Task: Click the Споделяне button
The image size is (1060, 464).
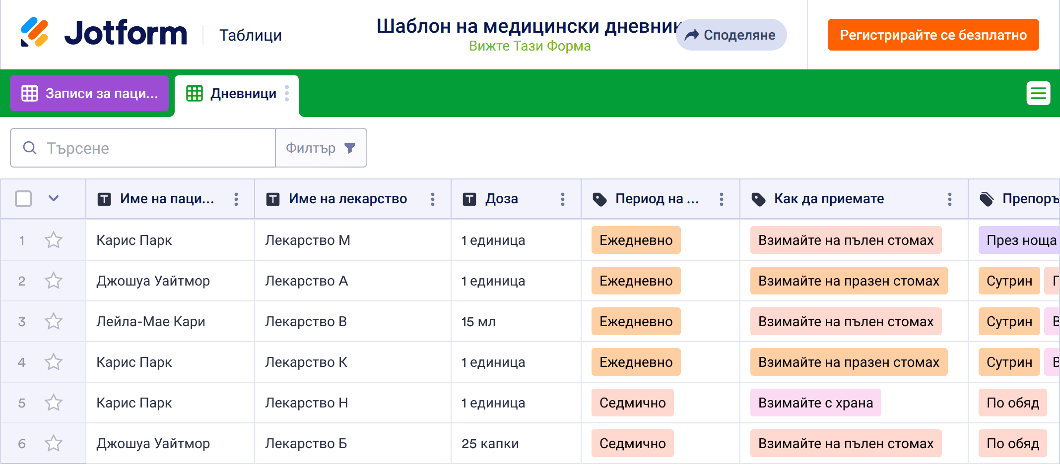Action: point(731,35)
